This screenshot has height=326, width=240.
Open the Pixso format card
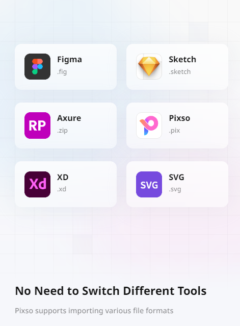177,126
